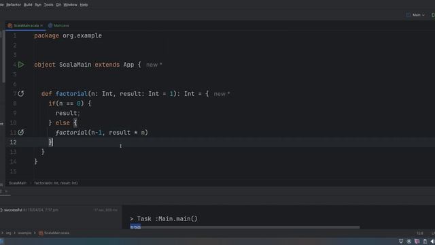Image resolution: width=435 pixels, height=245 pixels.
Task: Close the ScalaMain.scala editor tab
Action: 41,26
